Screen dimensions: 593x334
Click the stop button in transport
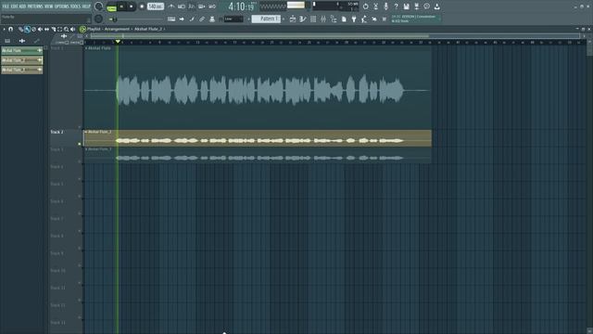point(132,6)
